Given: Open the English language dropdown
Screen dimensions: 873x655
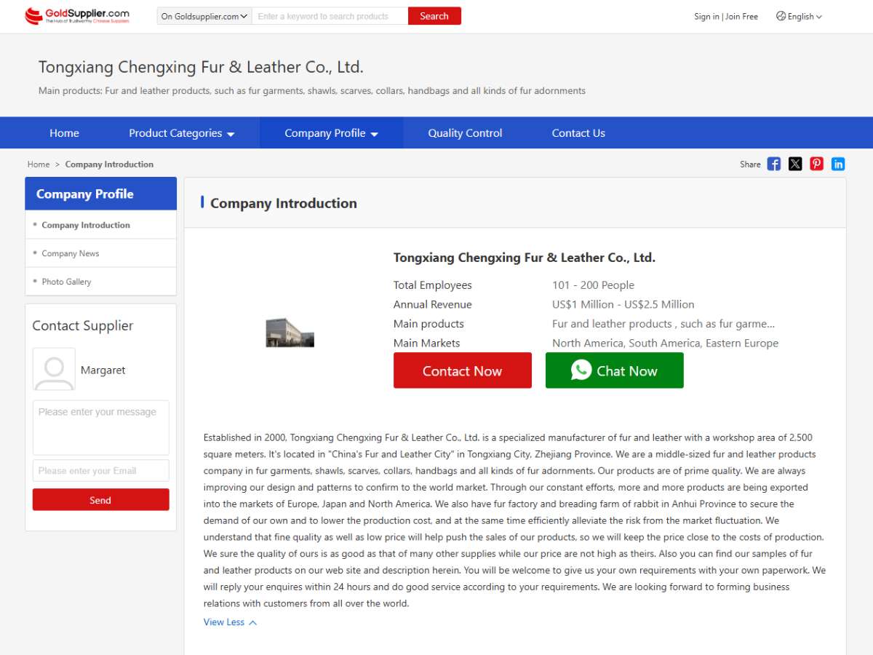Looking at the screenshot, I should coord(799,16).
